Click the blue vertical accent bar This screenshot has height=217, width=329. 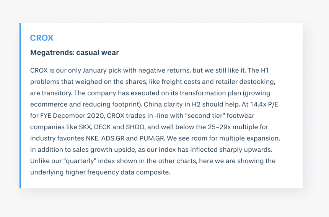tap(20, 106)
